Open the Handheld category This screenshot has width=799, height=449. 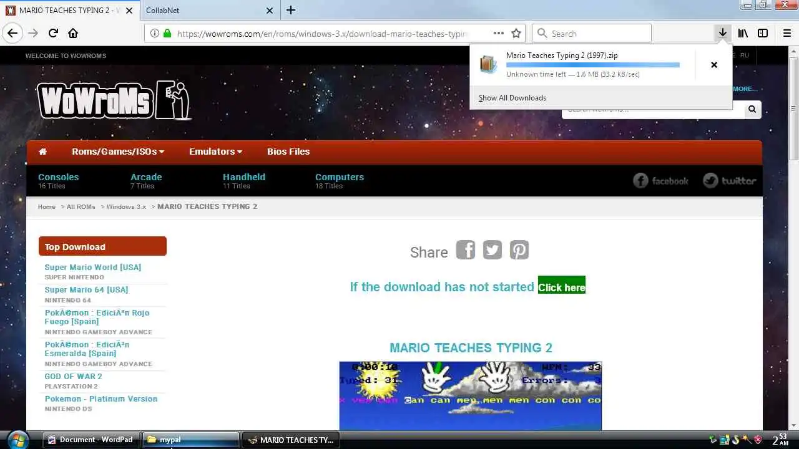pos(244,177)
